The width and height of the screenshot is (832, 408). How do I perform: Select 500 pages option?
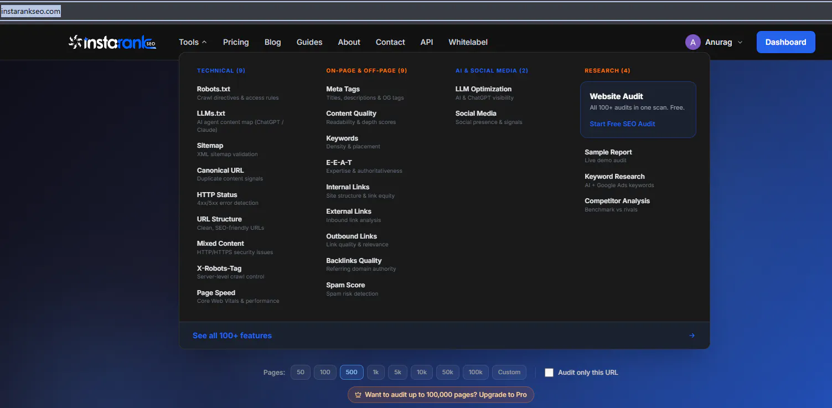pos(352,372)
